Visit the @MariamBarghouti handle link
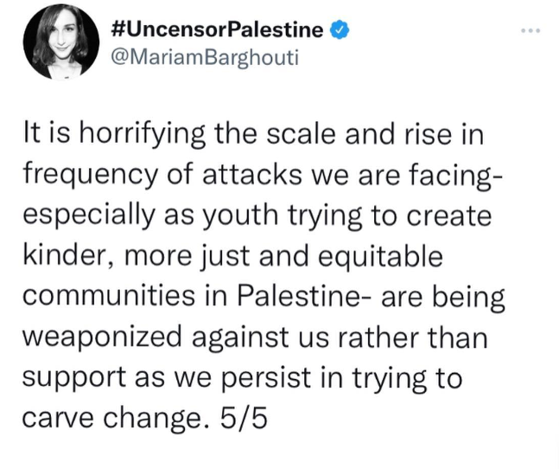559x469 pixels. click(205, 57)
